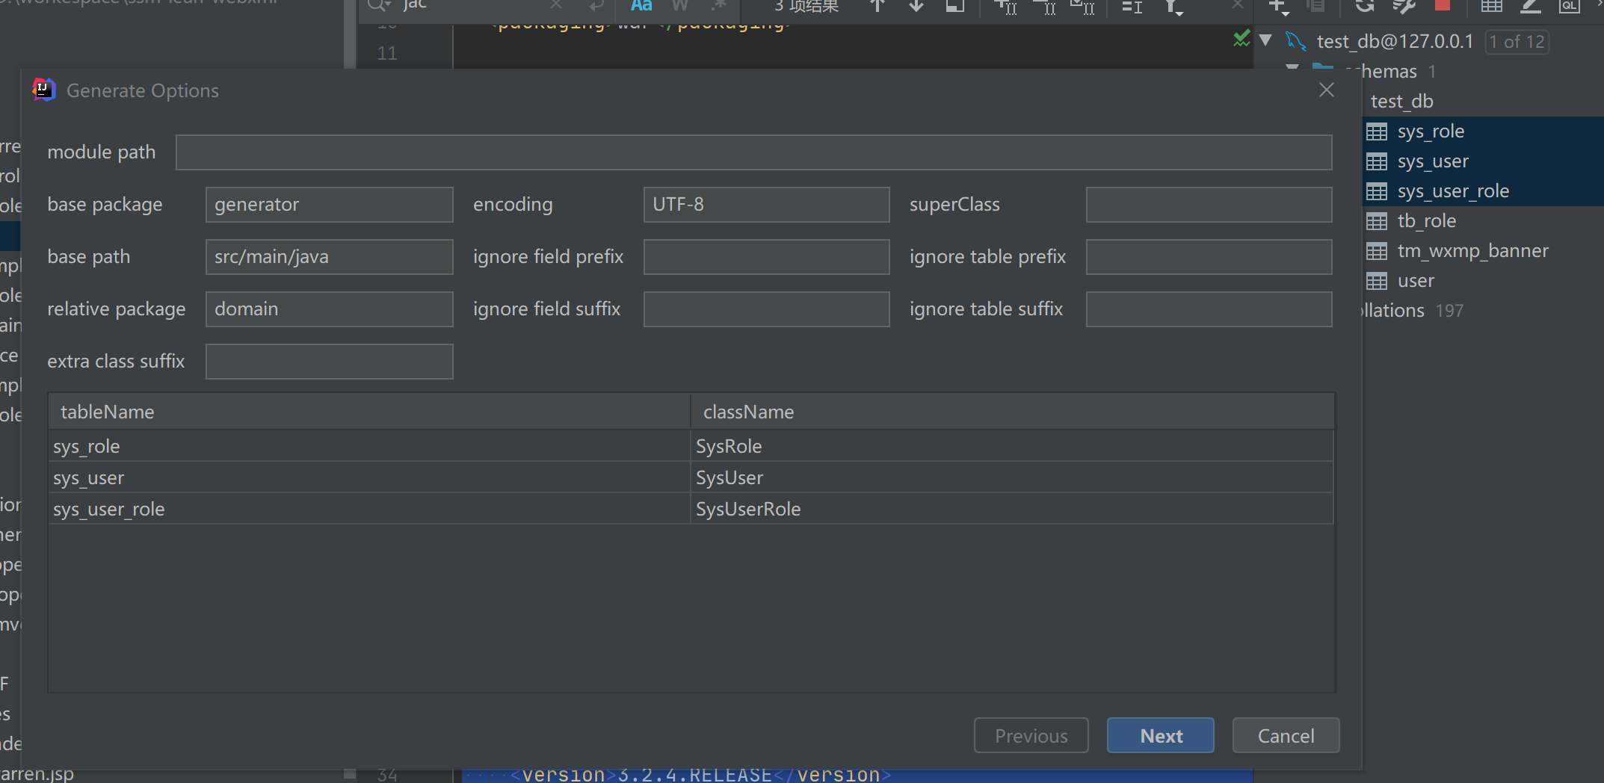The height and width of the screenshot is (783, 1604).
Task: Click the Generate Options dialog title text
Action: click(143, 90)
